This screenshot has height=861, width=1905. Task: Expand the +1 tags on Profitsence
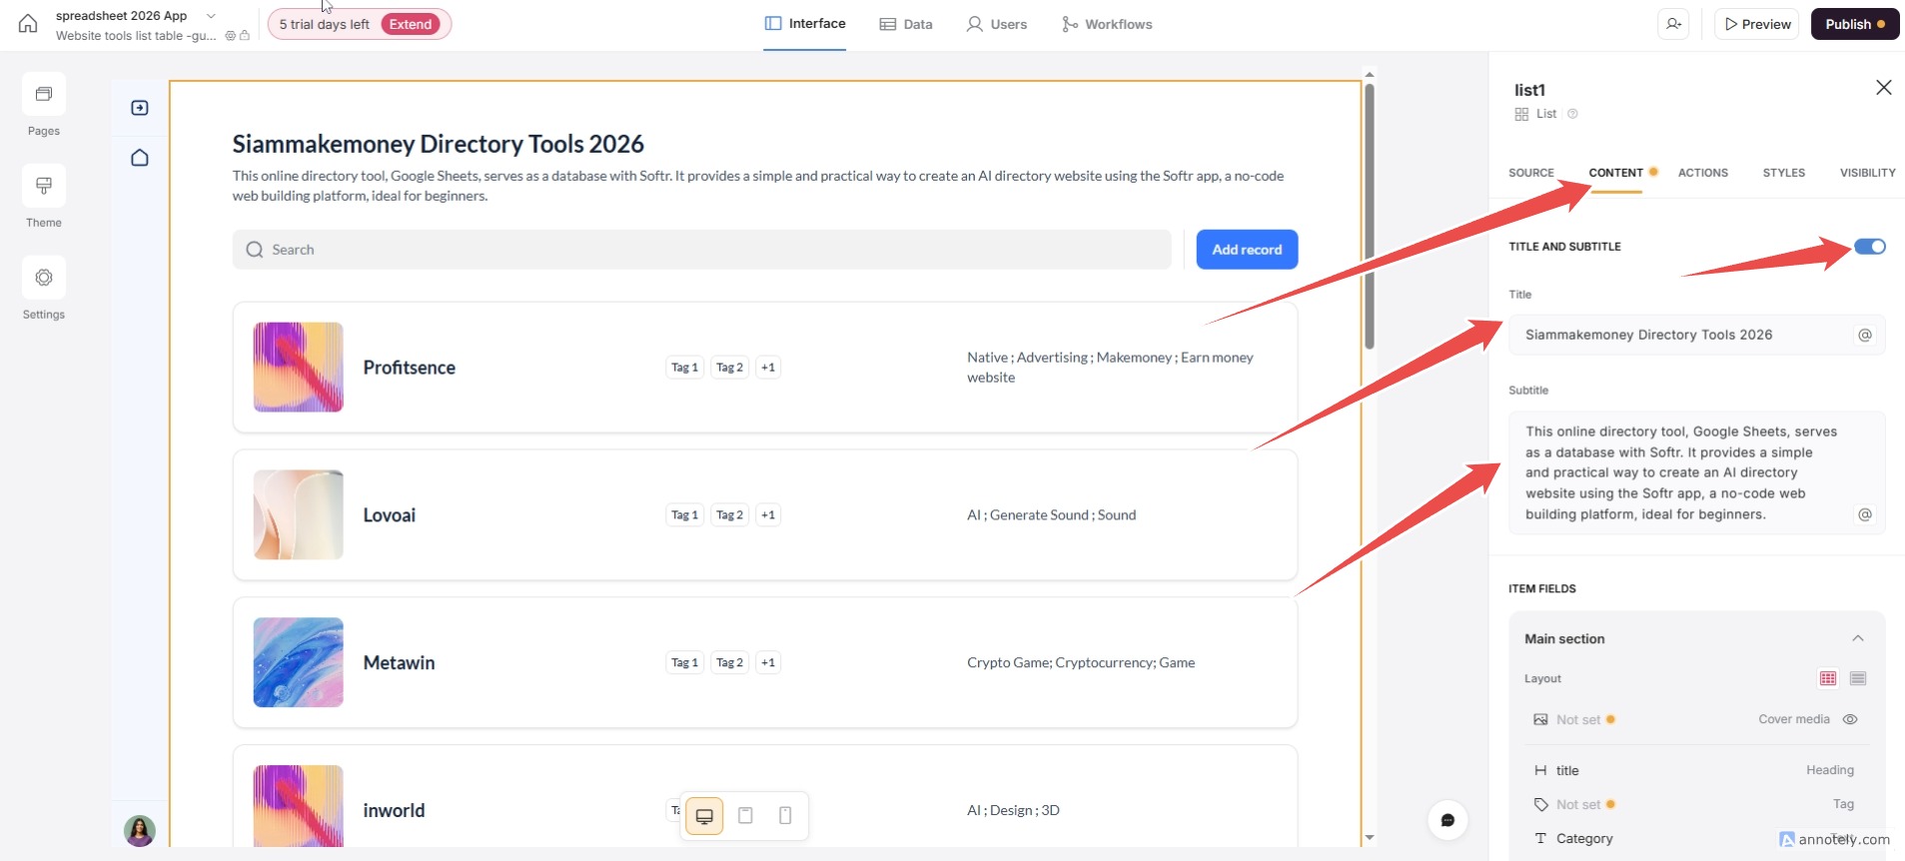(768, 368)
